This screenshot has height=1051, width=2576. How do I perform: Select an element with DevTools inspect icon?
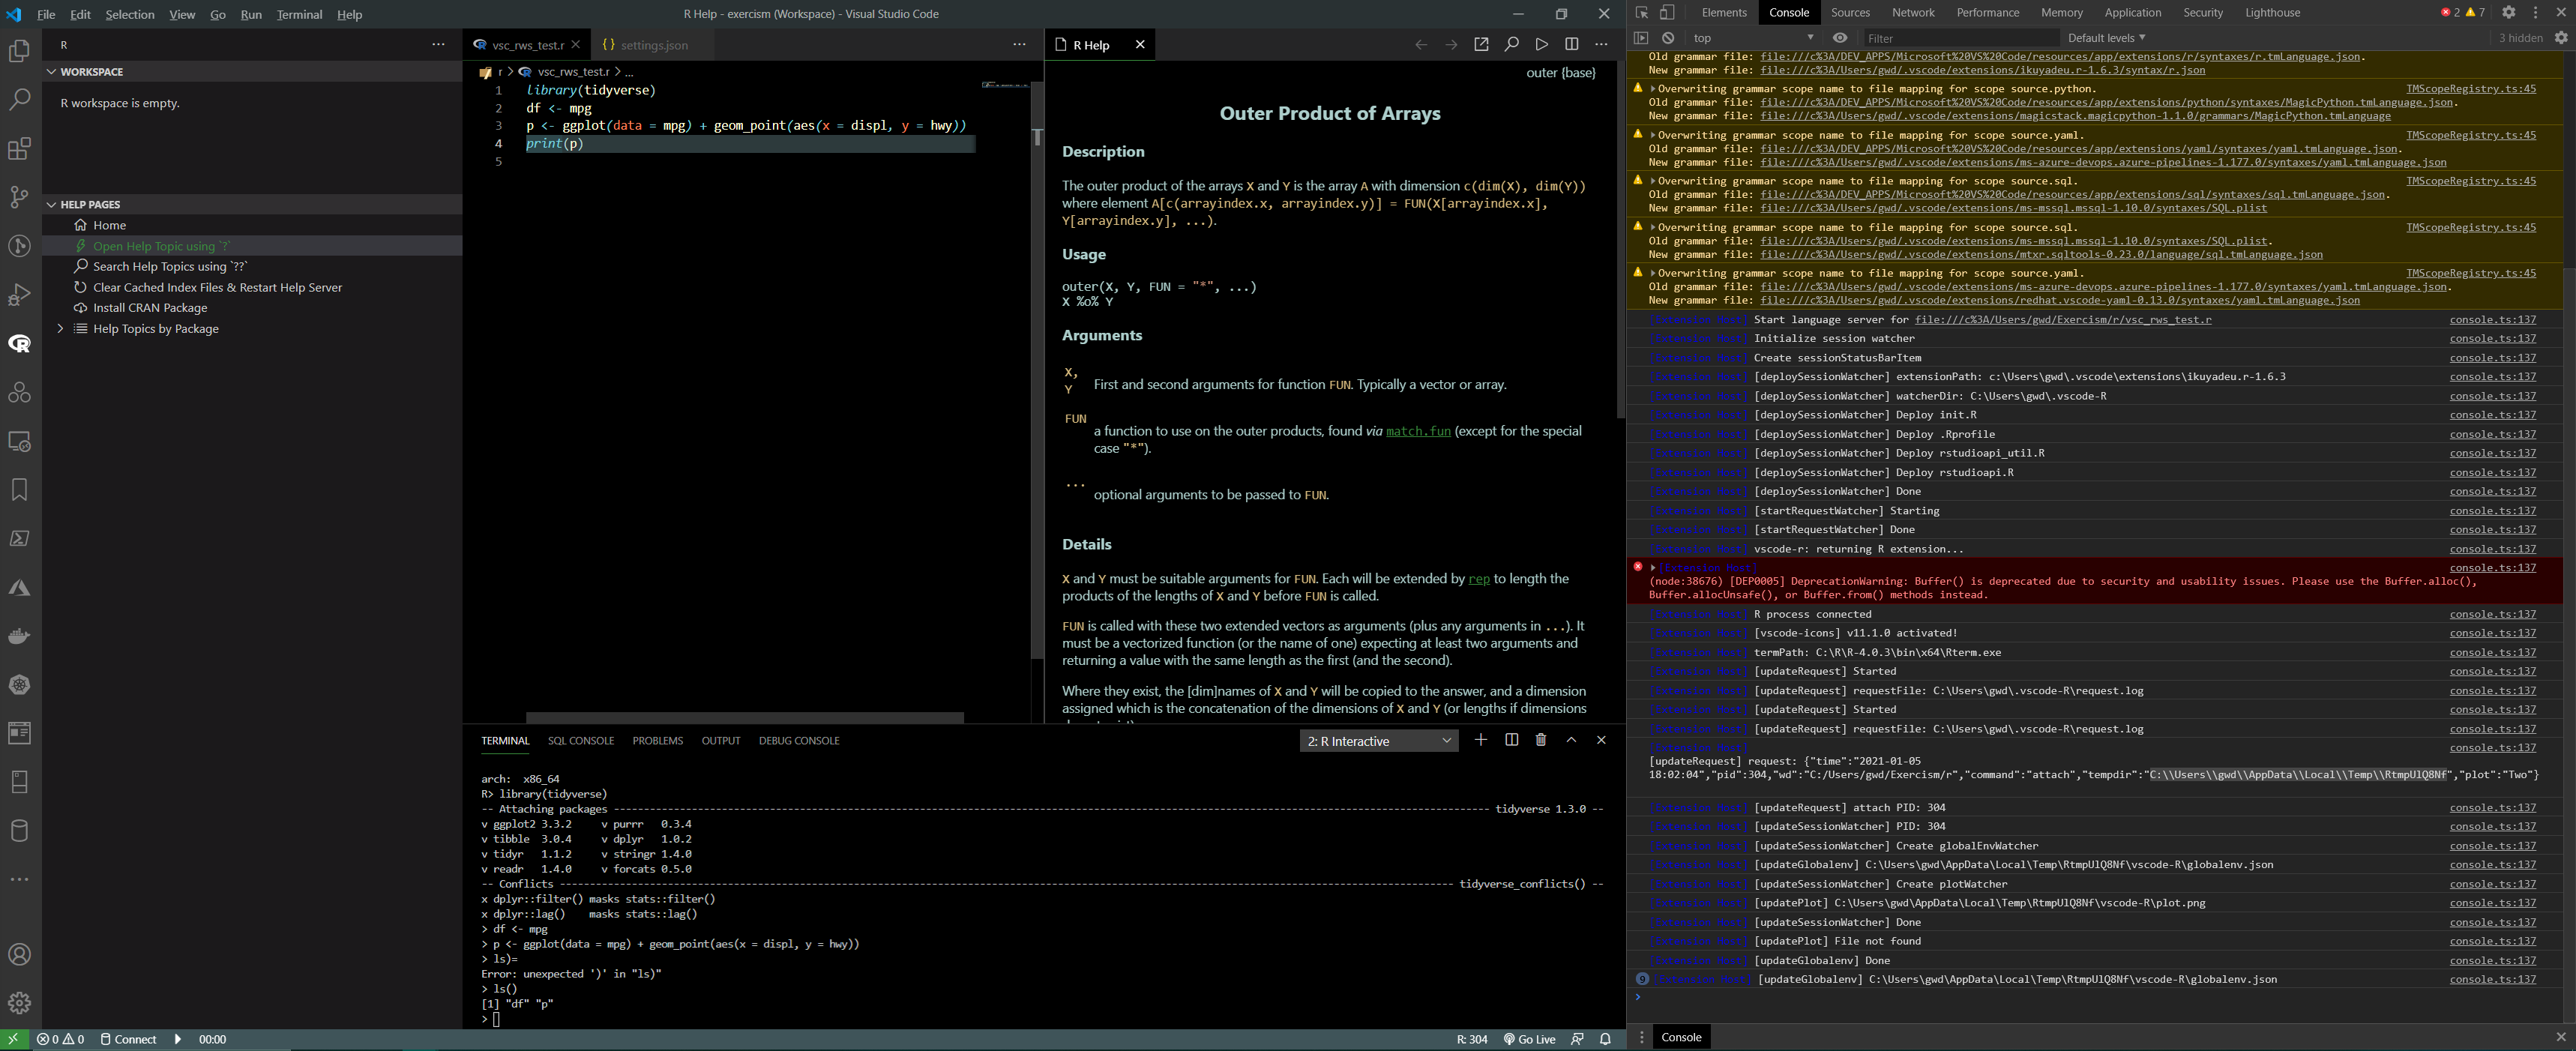pyautogui.click(x=1642, y=13)
